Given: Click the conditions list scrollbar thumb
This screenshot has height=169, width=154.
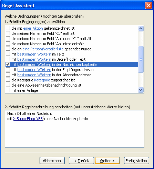Looking at the screenshot, I should (x=141, y=59).
